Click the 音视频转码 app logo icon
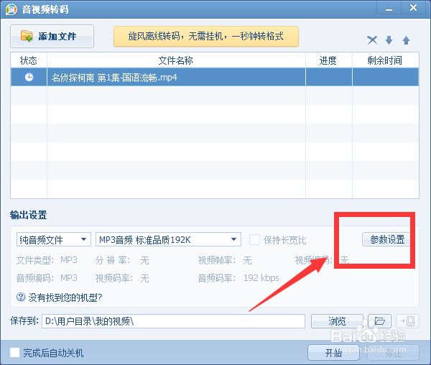Viewport: 431px width, 365px height. (11, 9)
